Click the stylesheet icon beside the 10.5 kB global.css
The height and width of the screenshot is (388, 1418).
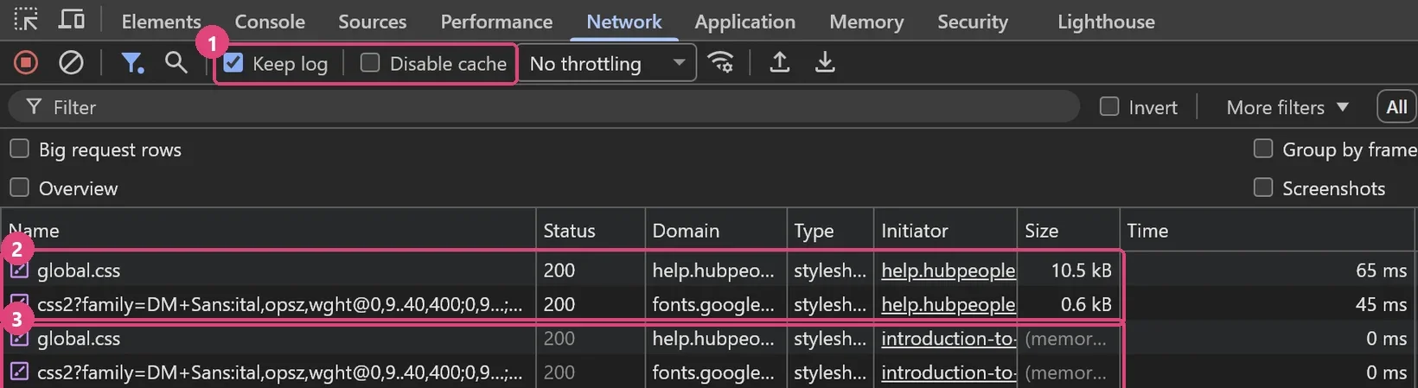coord(19,270)
